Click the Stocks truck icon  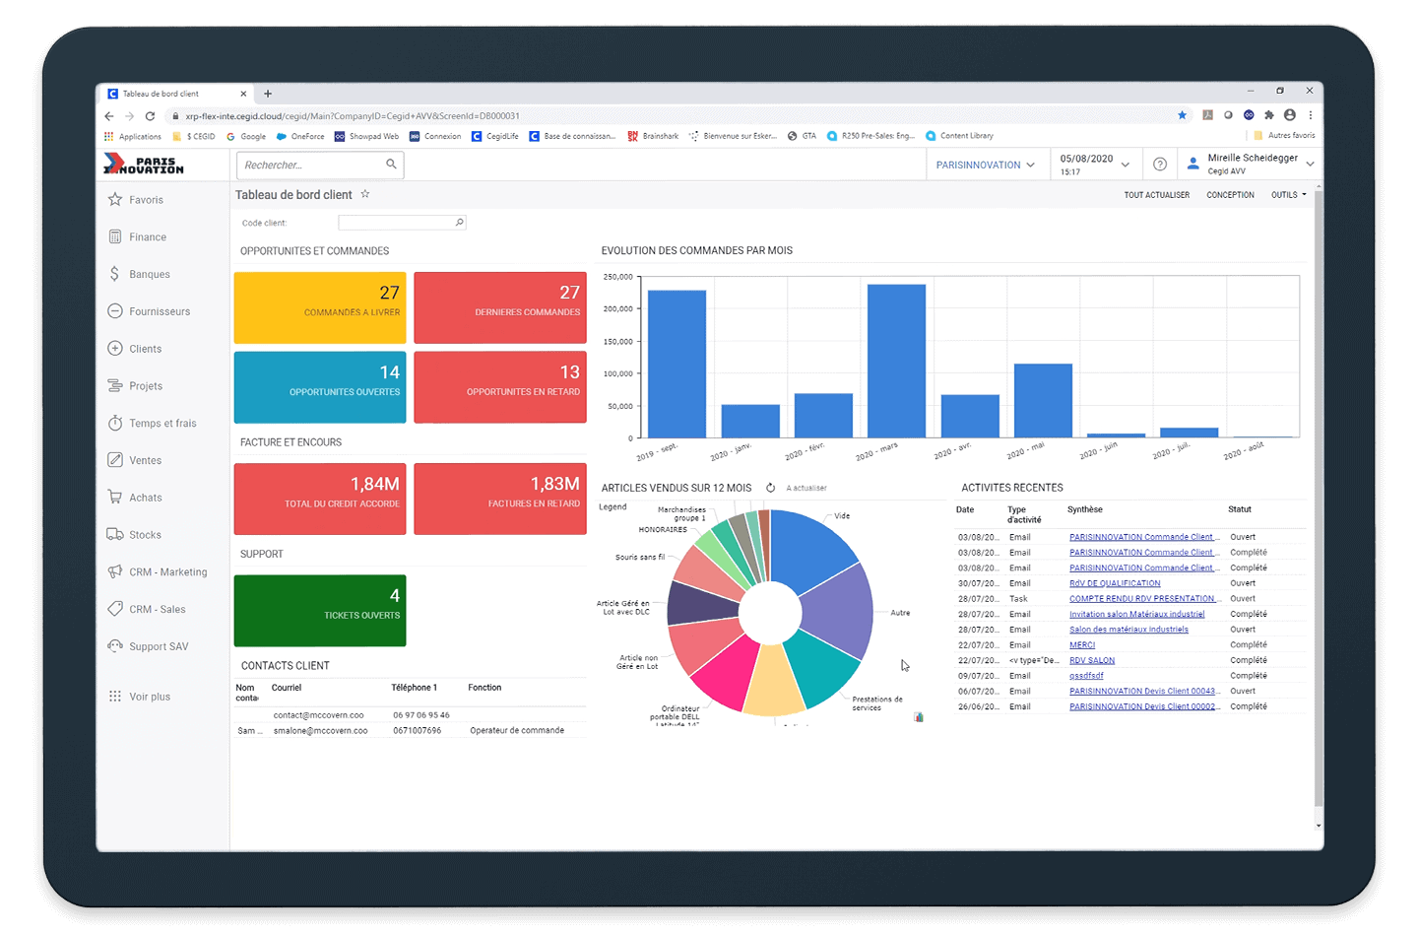115,535
